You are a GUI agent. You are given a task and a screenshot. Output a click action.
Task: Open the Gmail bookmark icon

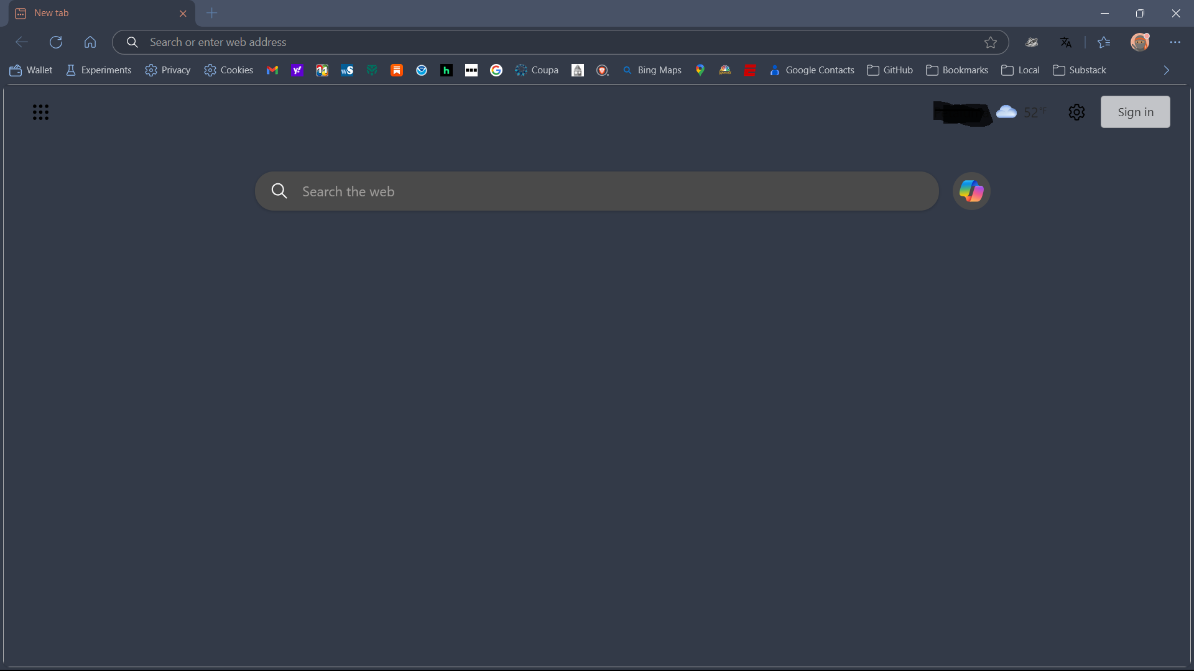[272, 70]
